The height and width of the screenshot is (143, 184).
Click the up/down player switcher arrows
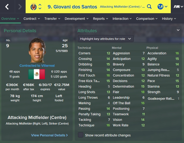tap(40, 7)
